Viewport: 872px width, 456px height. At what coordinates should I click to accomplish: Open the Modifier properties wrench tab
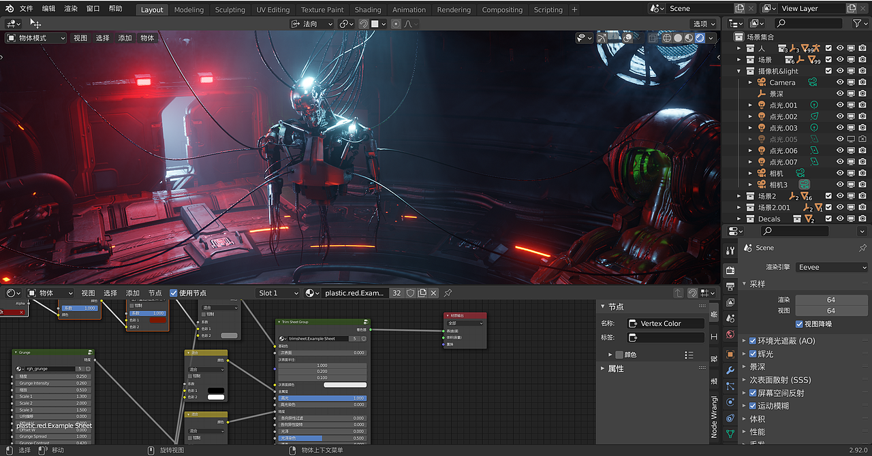[x=730, y=370]
